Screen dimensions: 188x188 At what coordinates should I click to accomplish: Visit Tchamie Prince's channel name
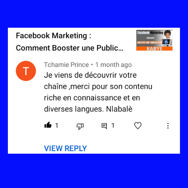pyautogui.click(x=66, y=65)
